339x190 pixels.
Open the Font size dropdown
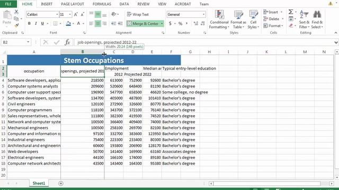tap(70, 14)
